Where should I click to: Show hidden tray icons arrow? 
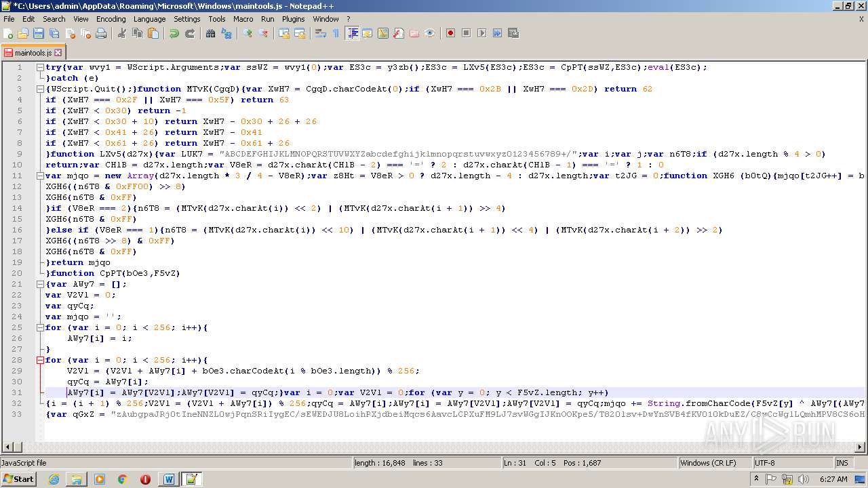(757, 479)
